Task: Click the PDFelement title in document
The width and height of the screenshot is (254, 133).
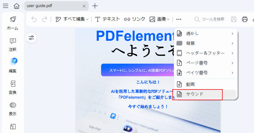Action: click(135, 36)
